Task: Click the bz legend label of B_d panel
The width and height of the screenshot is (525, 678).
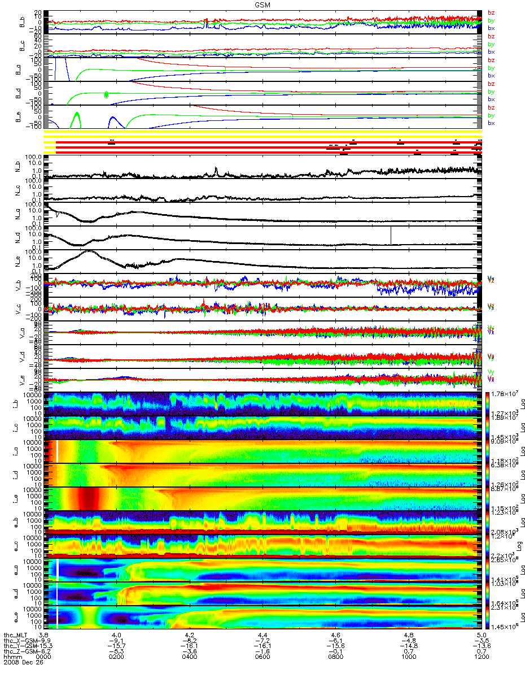Action: 491,84
